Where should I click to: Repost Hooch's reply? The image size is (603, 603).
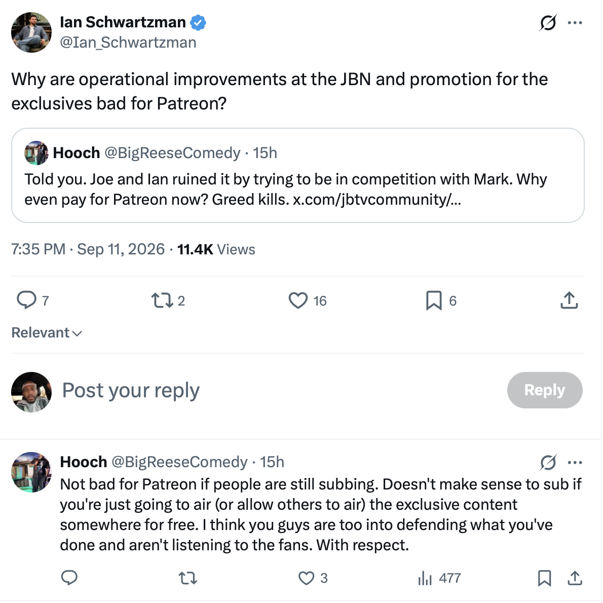click(x=188, y=578)
